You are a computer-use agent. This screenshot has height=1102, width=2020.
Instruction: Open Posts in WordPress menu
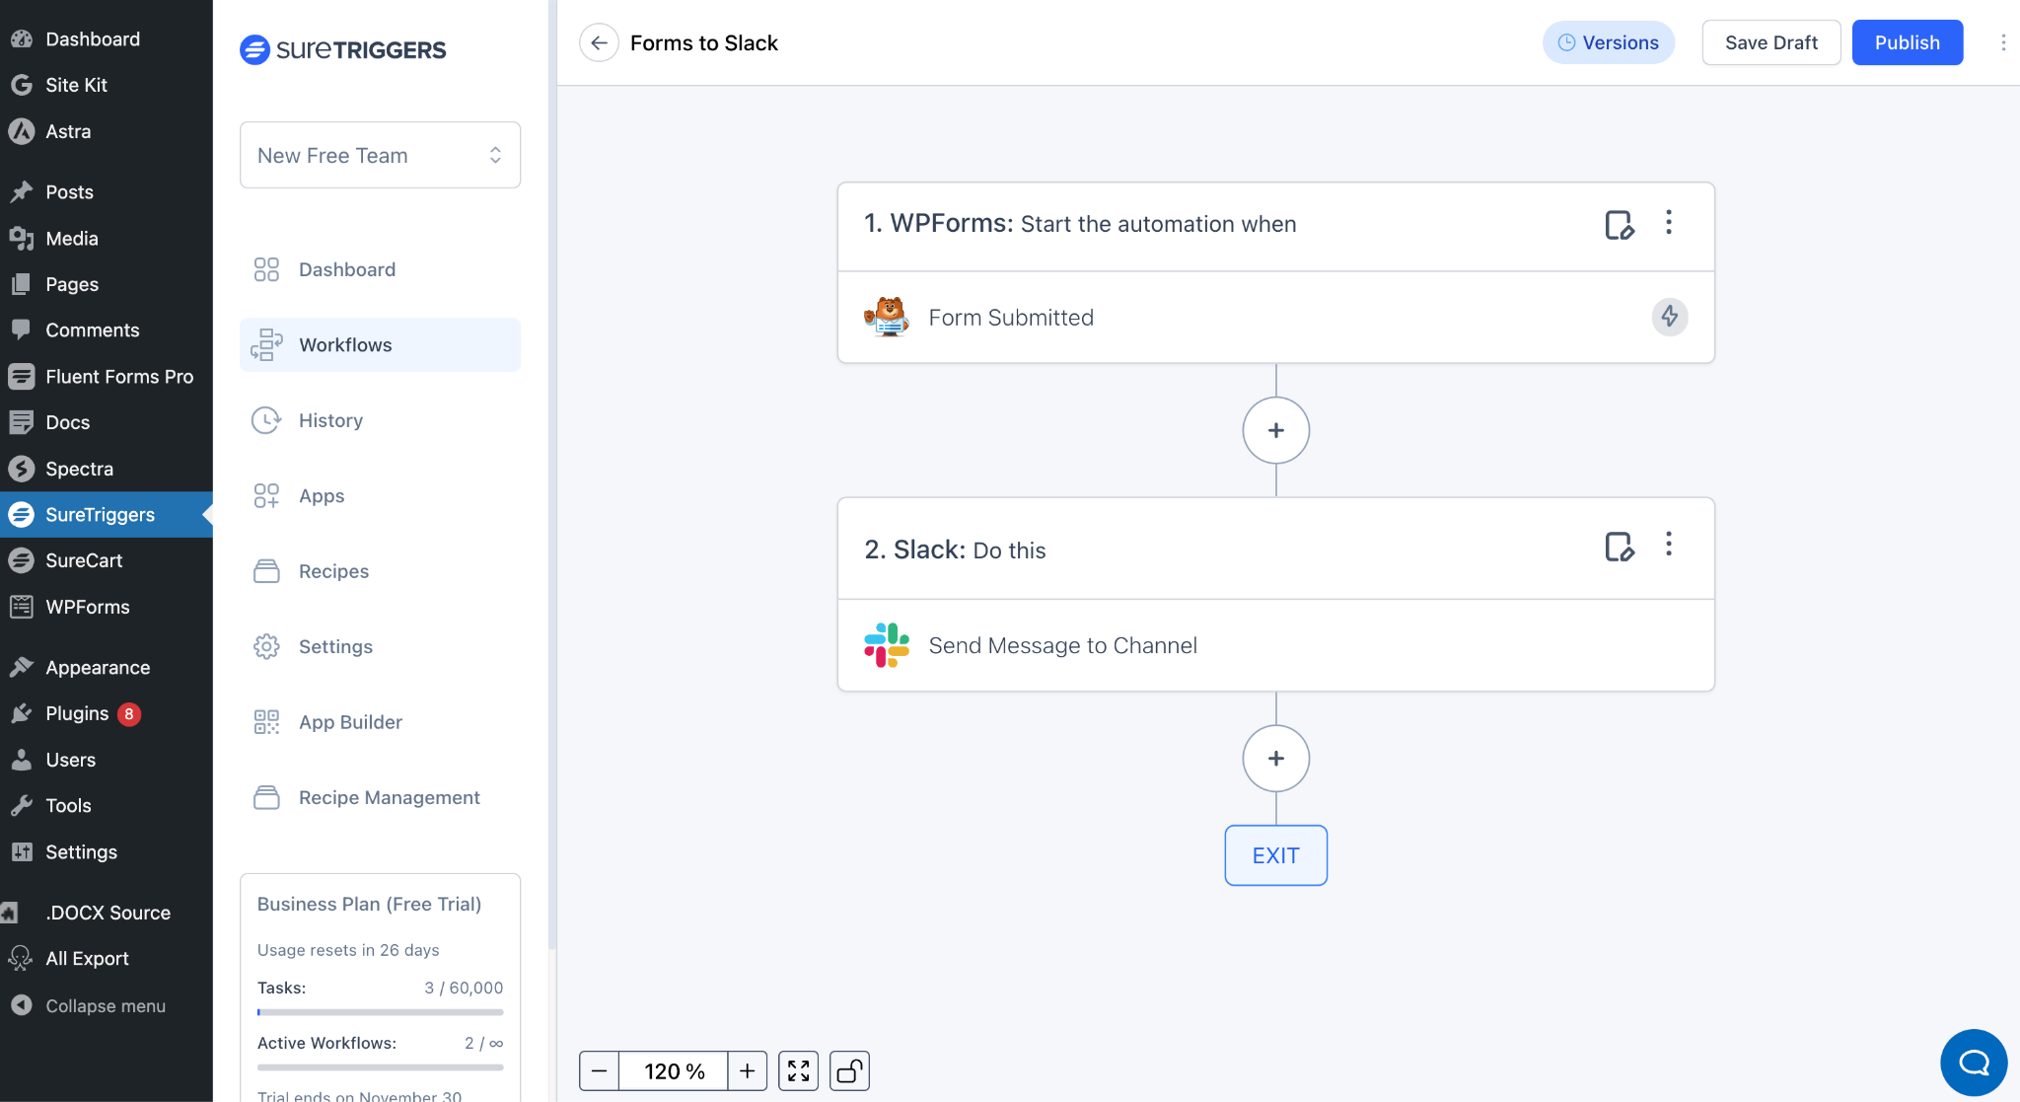tap(107, 191)
